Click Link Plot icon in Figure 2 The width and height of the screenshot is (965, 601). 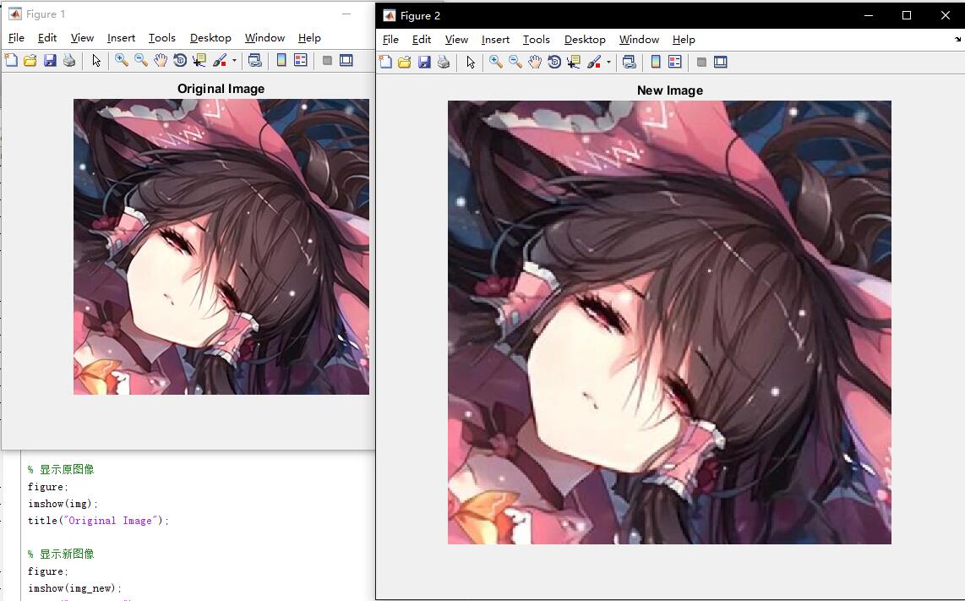point(629,62)
